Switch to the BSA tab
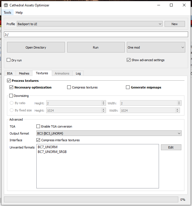 pos(10,73)
